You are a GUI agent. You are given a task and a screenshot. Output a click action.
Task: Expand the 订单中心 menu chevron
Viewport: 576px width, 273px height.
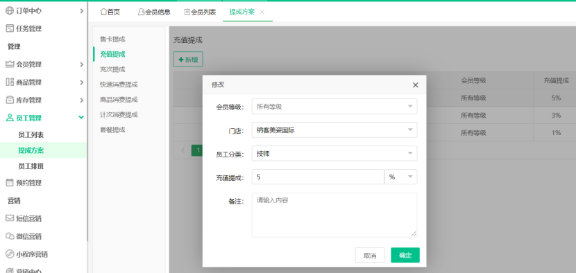(x=82, y=11)
